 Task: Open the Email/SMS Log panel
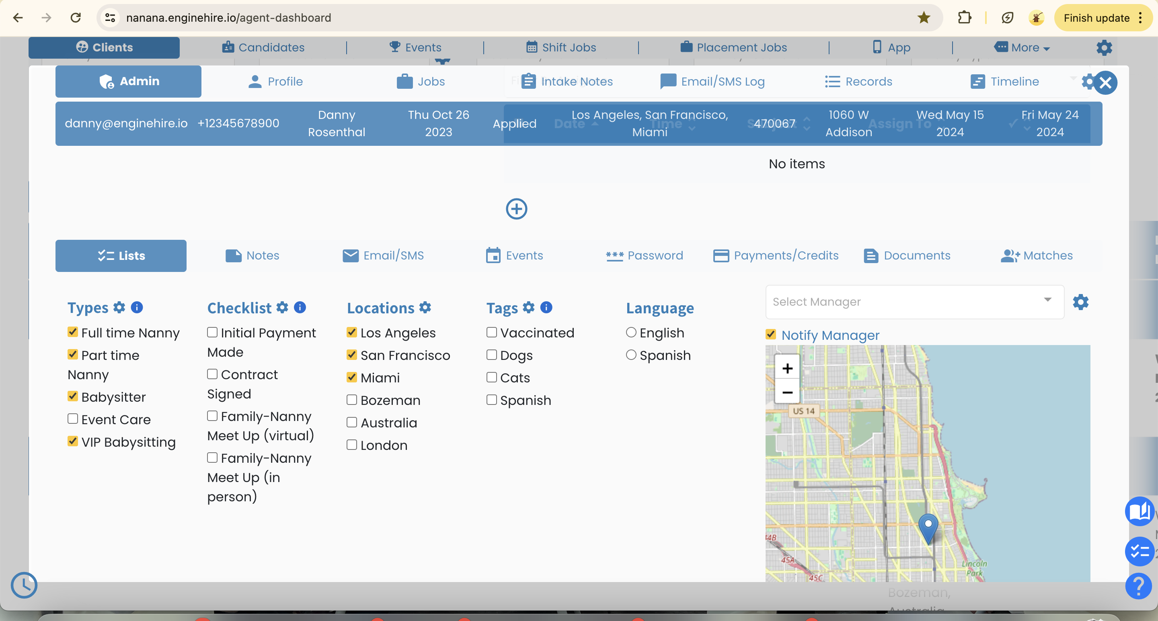(712, 81)
